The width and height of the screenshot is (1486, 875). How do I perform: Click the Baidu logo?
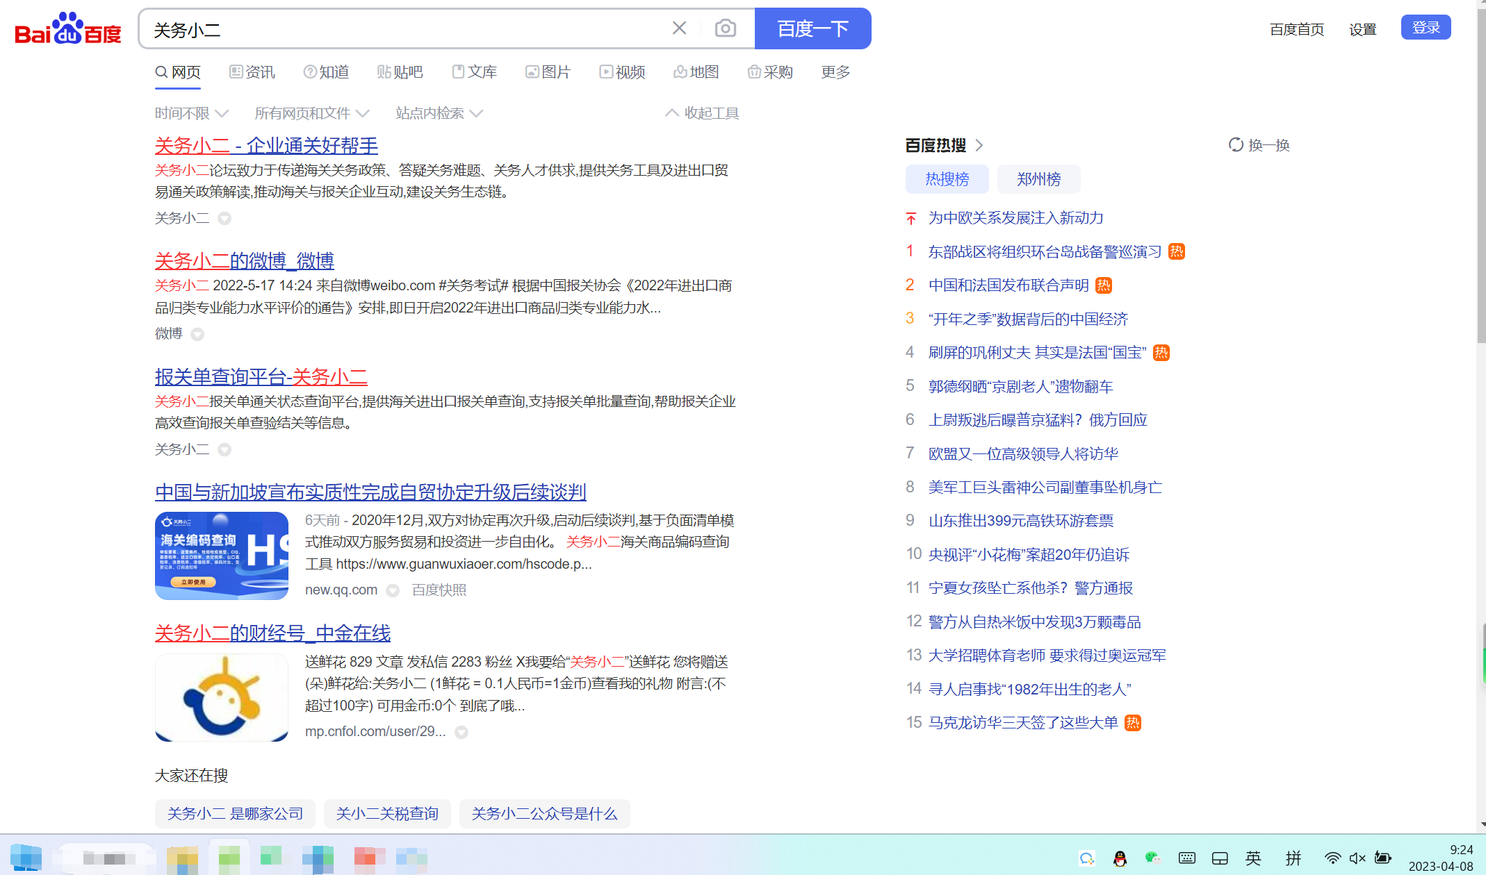pos(68,28)
